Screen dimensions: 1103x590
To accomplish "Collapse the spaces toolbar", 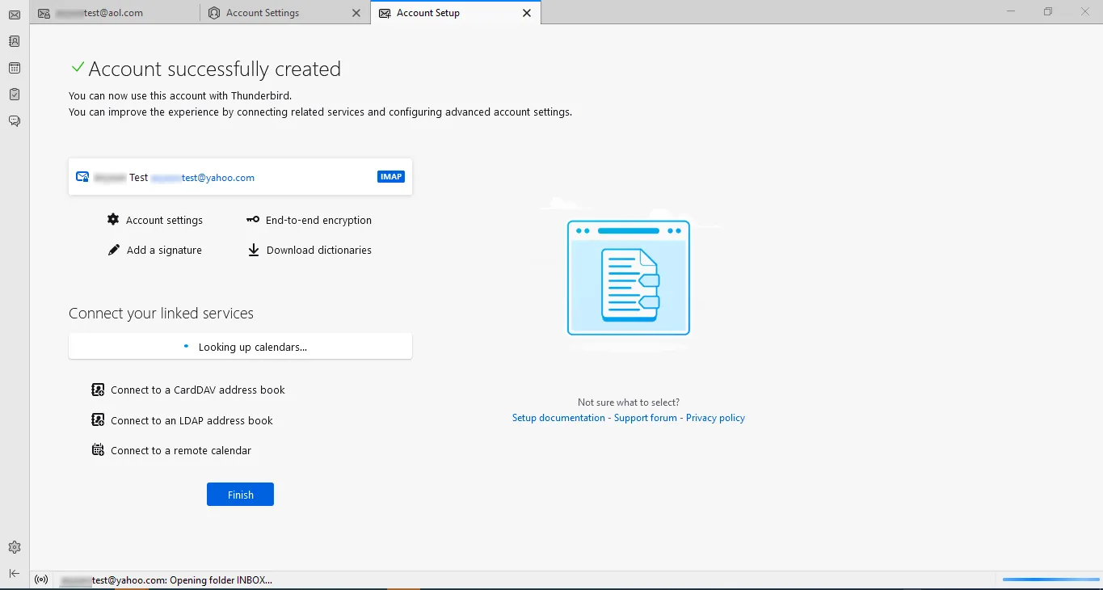I will pyautogui.click(x=15, y=573).
